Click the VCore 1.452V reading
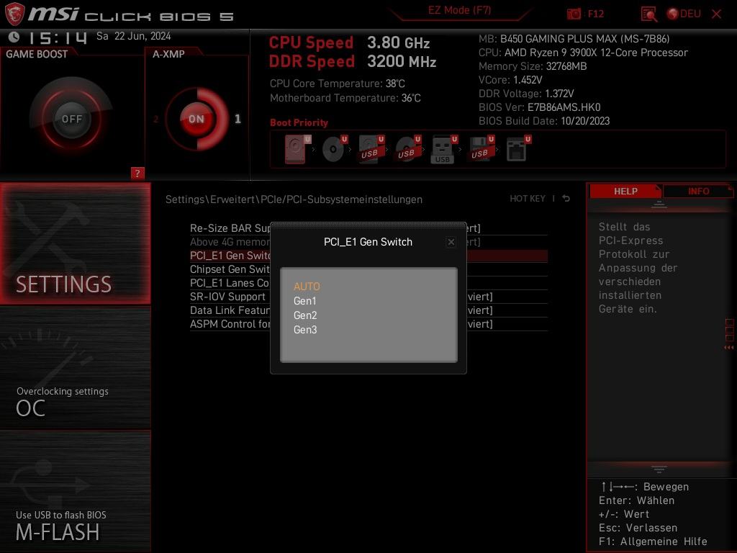The height and width of the screenshot is (553, 737). [x=510, y=80]
